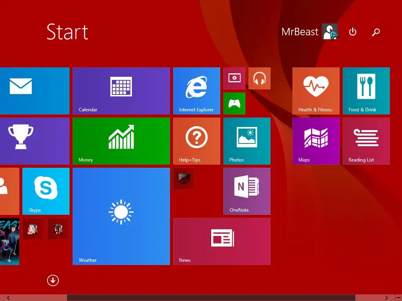Image resolution: width=402 pixels, height=301 pixels.
Task: Open the People tile
Action: (x=9, y=191)
